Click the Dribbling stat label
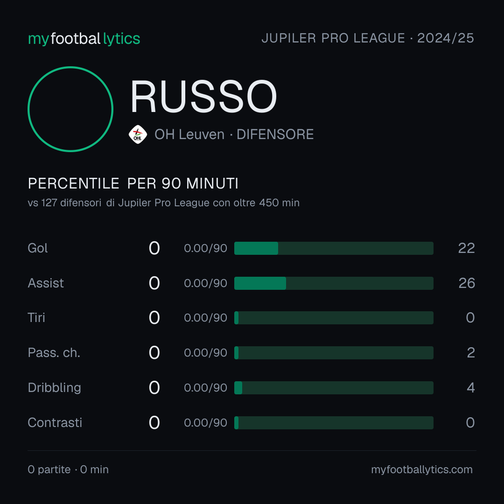Screen dimensions: 504x504 point(54,388)
